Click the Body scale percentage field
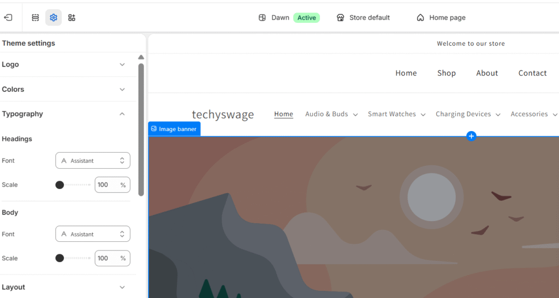This screenshot has height=298, width=559. pyautogui.click(x=112, y=258)
